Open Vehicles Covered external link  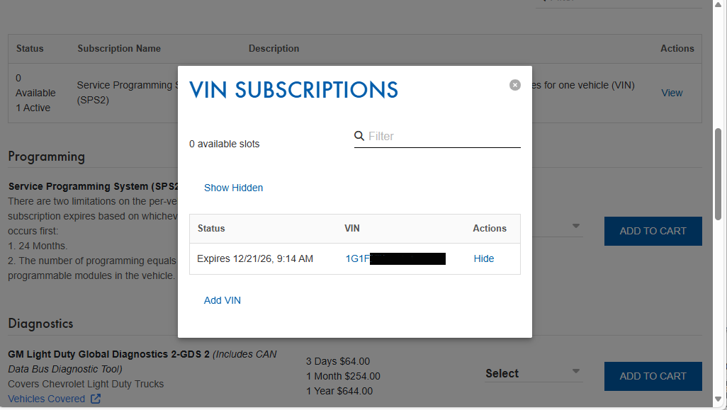[46, 399]
